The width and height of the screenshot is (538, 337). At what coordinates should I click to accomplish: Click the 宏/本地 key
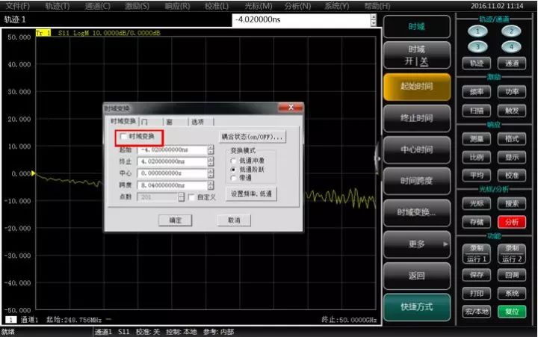(x=476, y=312)
